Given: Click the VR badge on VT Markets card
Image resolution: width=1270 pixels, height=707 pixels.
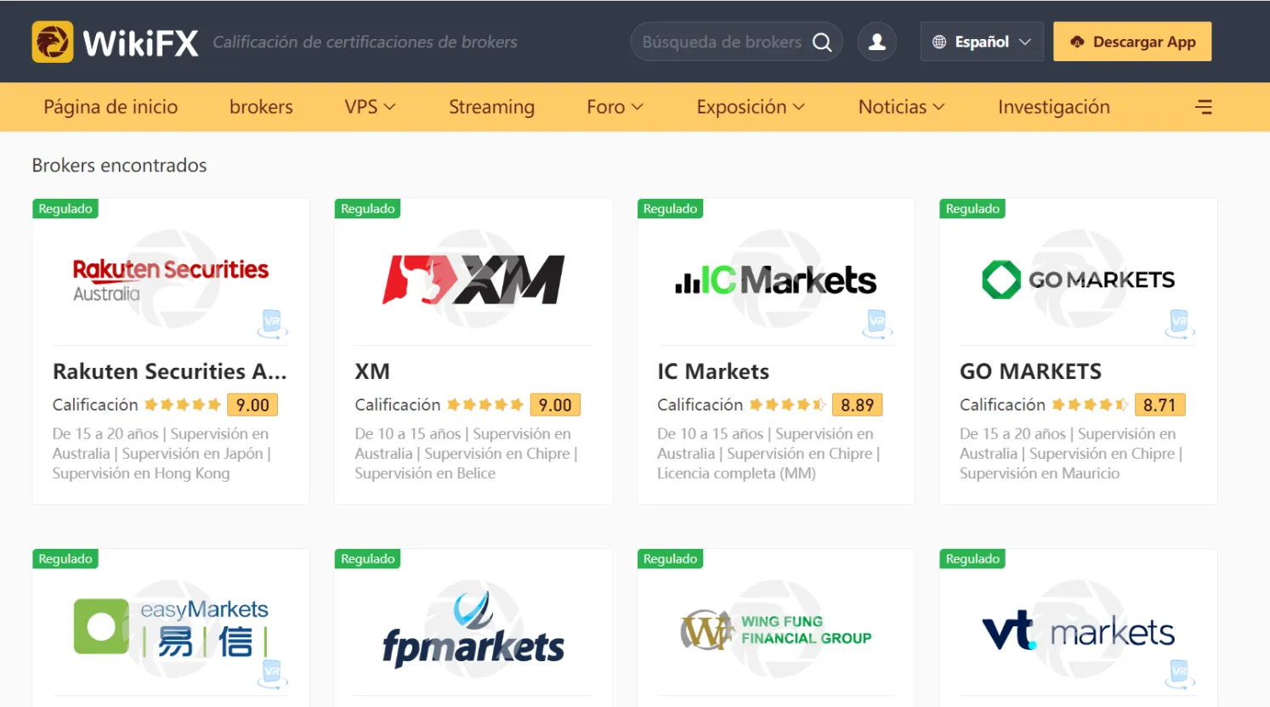Looking at the screenshot, I should 1180,674.
